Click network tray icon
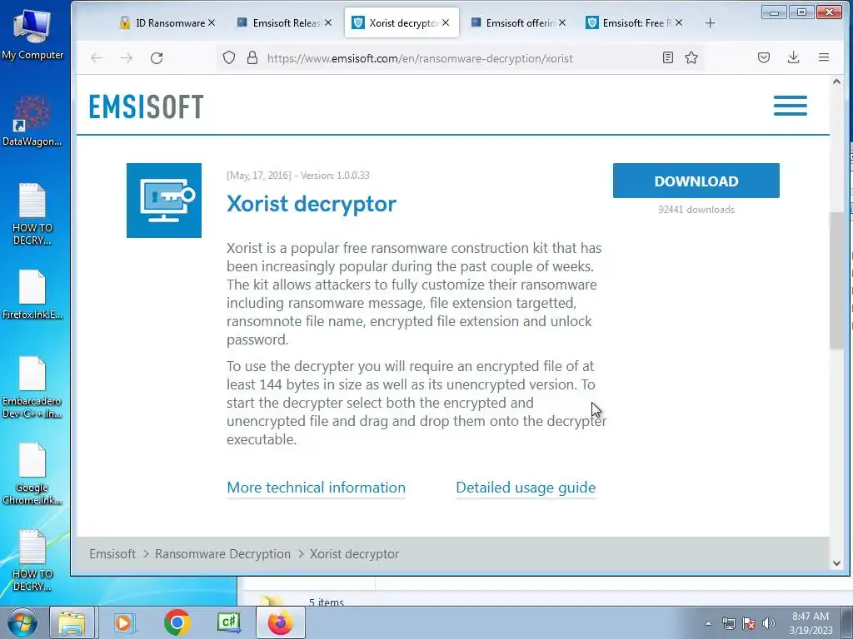 click(x=728, y=623)
